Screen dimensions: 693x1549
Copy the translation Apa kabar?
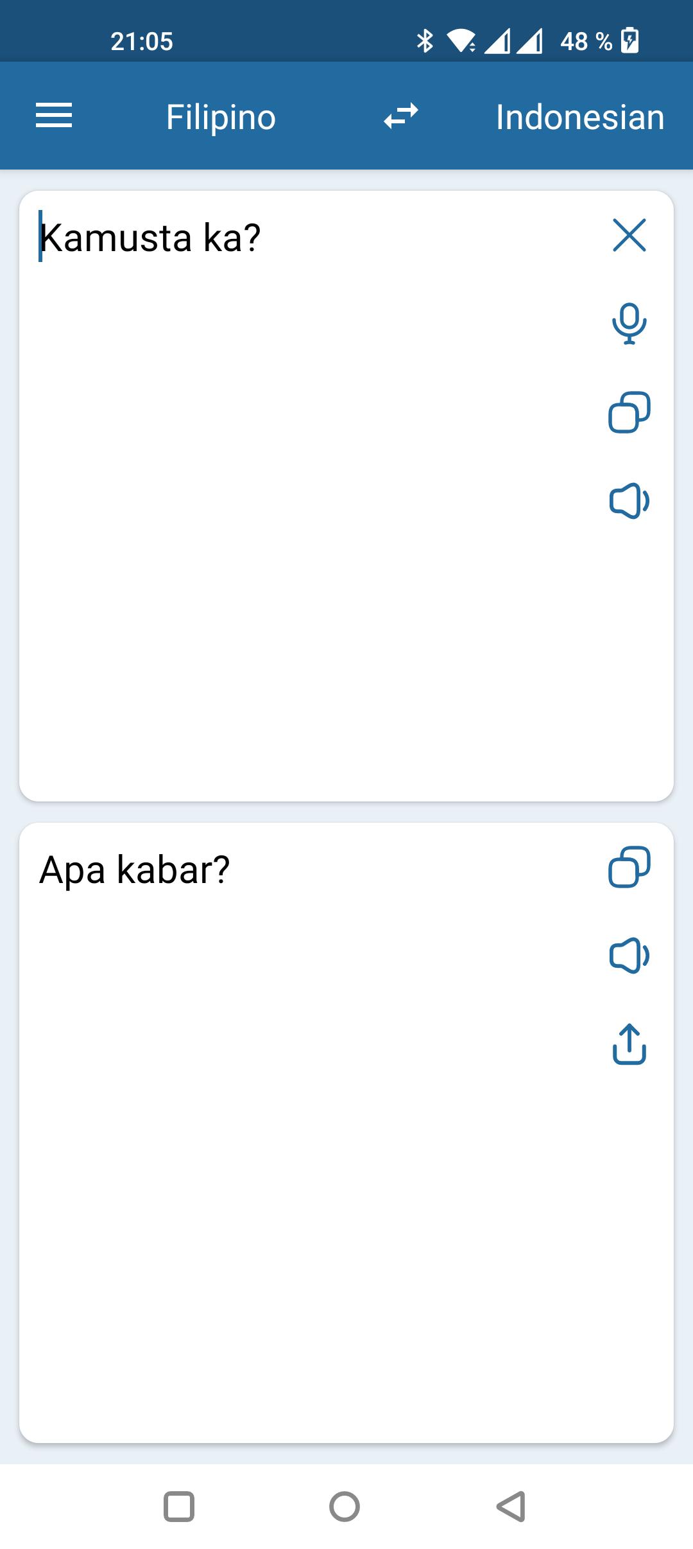(629, 867)
